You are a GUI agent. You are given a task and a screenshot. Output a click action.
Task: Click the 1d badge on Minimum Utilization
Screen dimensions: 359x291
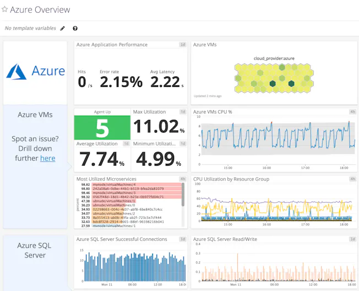coord(183,144)
